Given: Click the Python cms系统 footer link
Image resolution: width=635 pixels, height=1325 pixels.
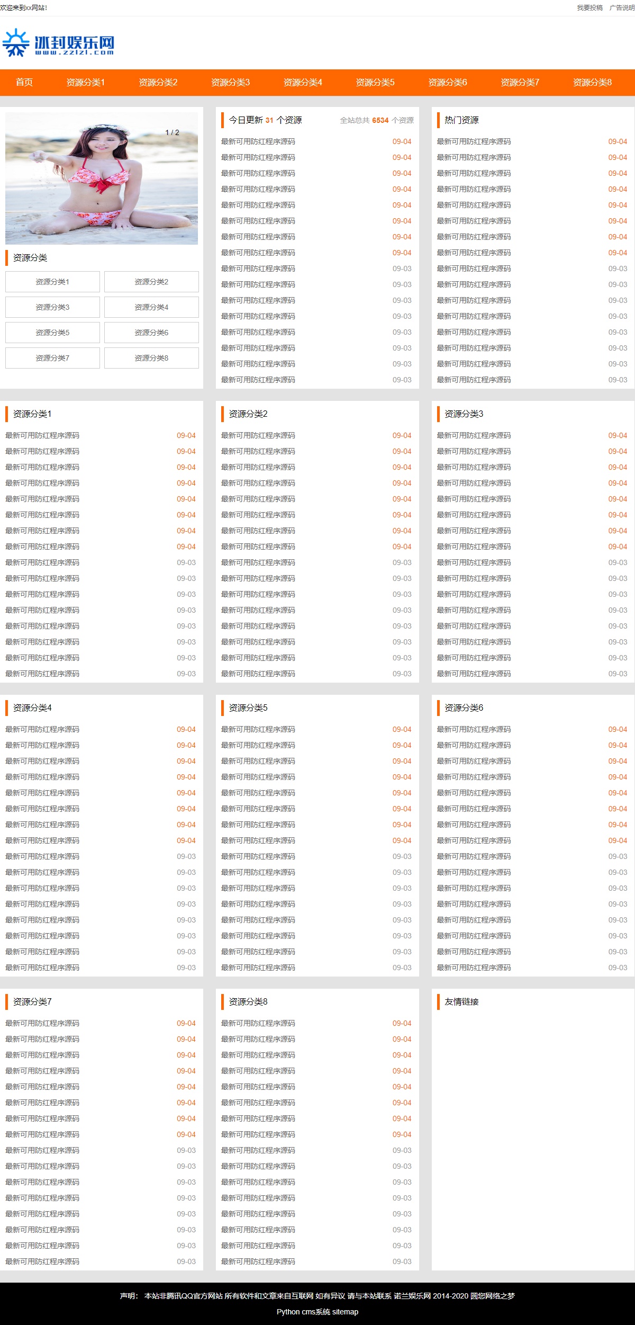Looking at the screenshot, I should pos(303,1312).
